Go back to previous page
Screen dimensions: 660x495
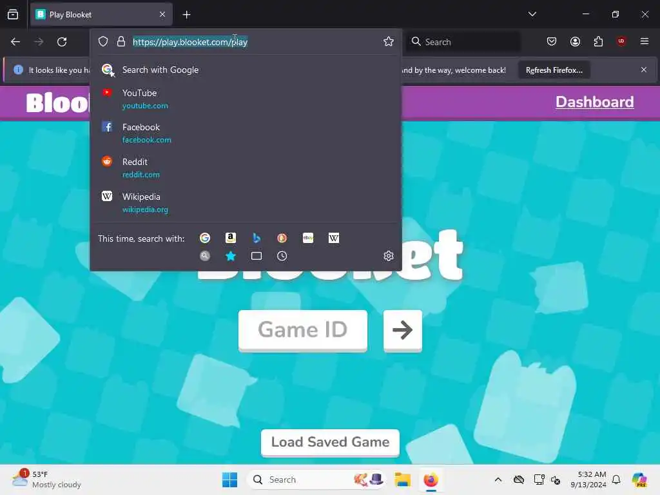click(x=15, y=42)
